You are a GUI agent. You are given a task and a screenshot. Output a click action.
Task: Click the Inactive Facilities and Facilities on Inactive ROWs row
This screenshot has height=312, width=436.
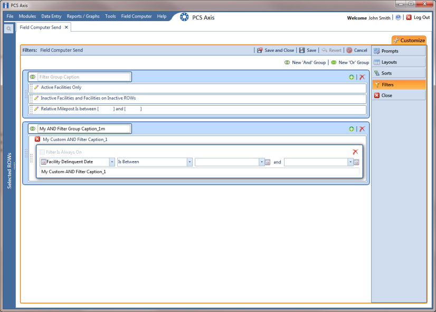pos(197,99)
